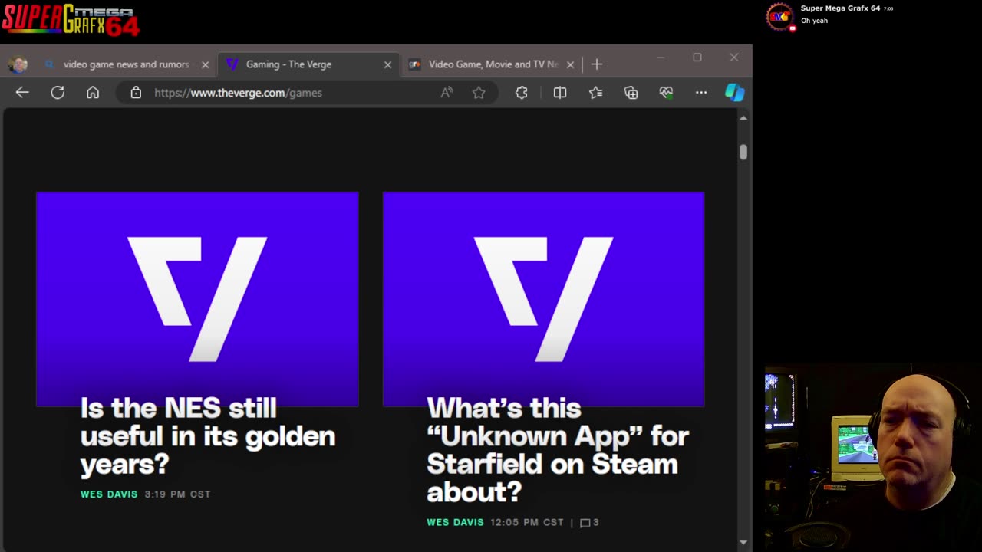Viewport: 982px width, 552px height.
Task: Click the Super Mega Grafx 64 chat avatar
Action: [779, 16]
